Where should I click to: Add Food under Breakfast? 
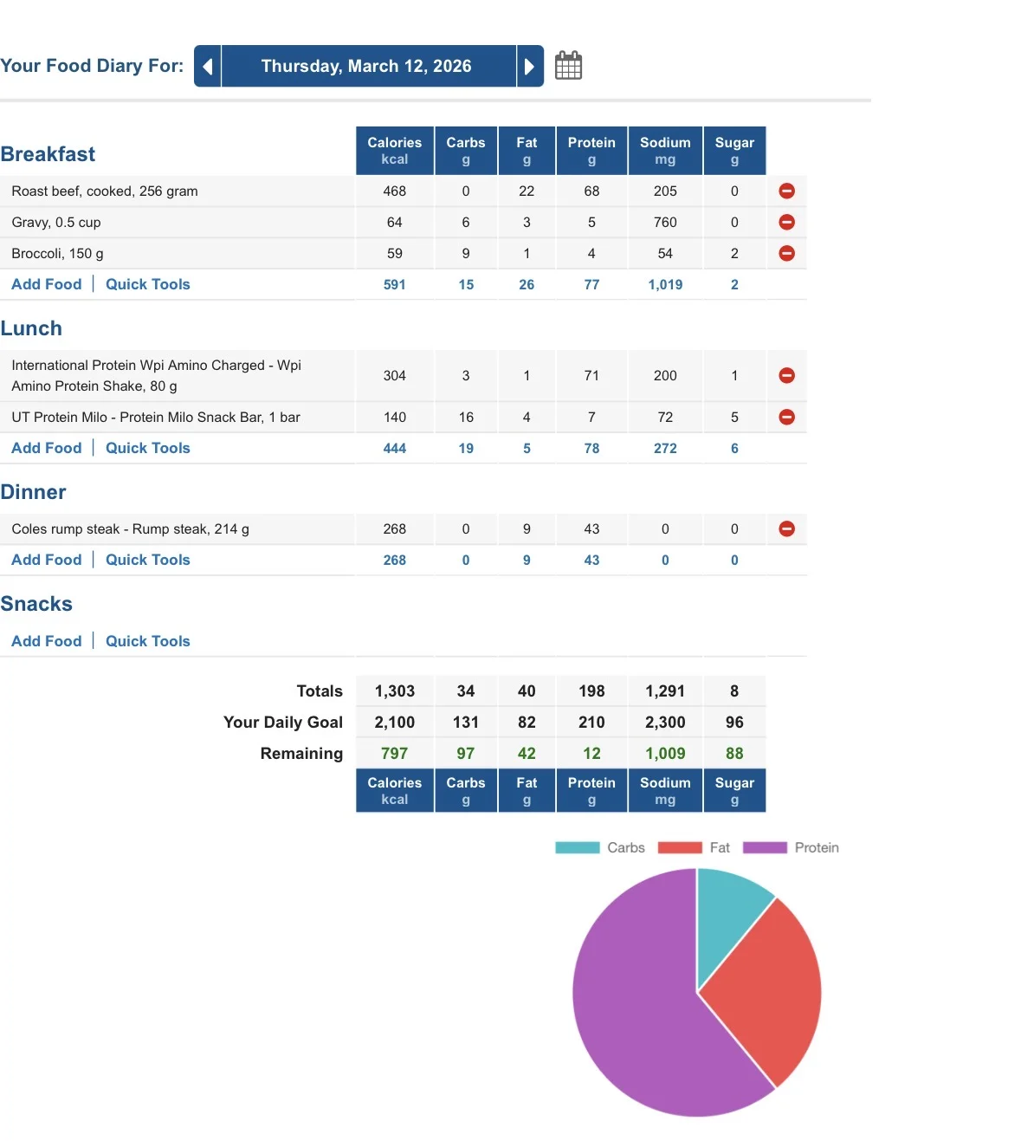(x=47, y=284)
